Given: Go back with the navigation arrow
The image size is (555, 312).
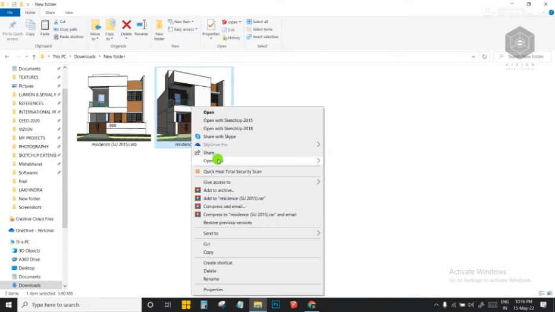Looking at the screenshot, I should point(7,56).
